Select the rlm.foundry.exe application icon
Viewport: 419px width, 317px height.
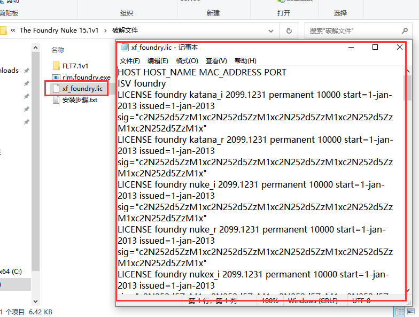(x=56, y=77)
